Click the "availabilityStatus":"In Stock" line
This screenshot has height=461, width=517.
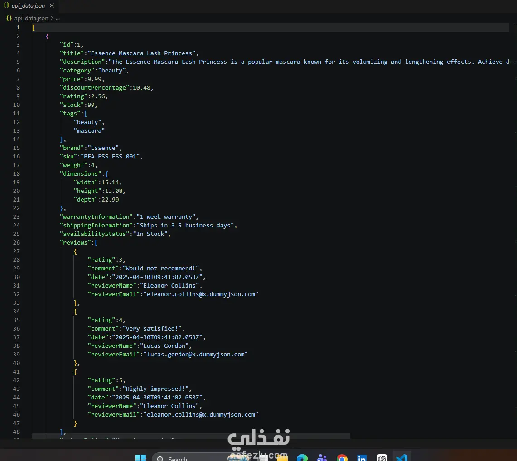(x=115, y=234)
